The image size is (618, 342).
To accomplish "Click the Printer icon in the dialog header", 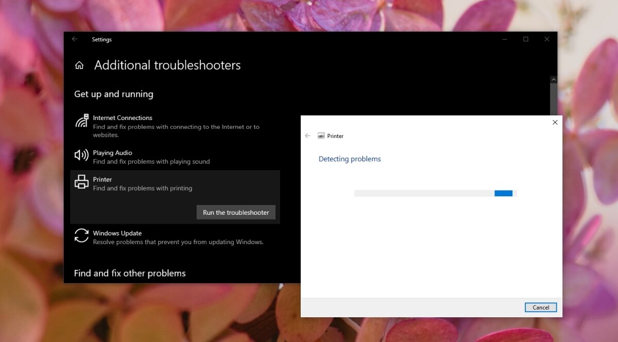I will tap(322, 135).
